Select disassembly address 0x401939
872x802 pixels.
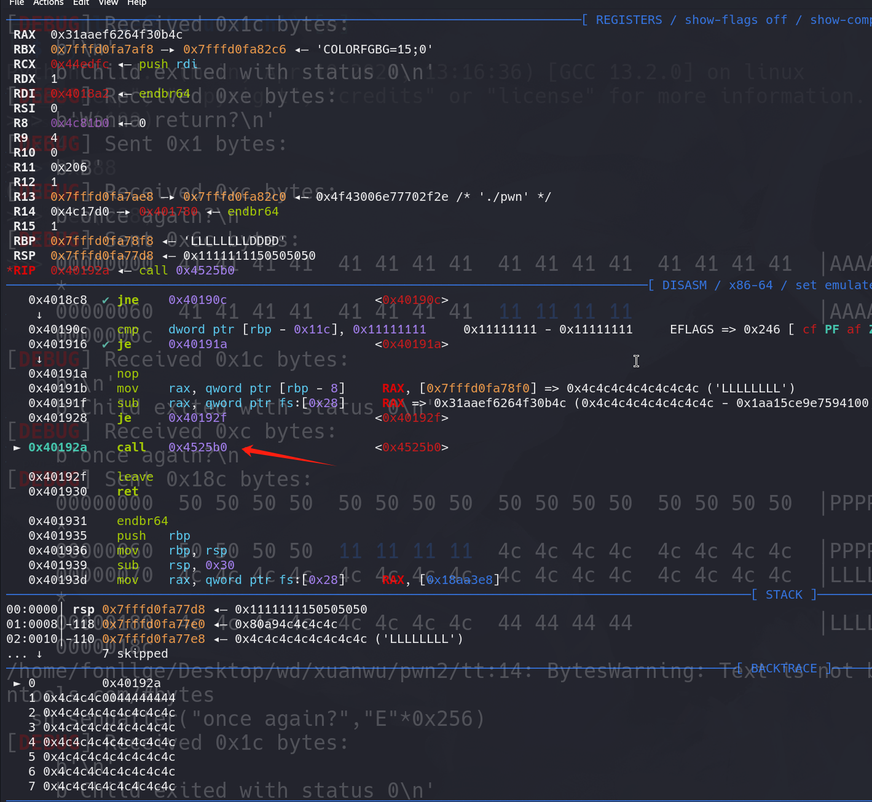click(58, 565)
